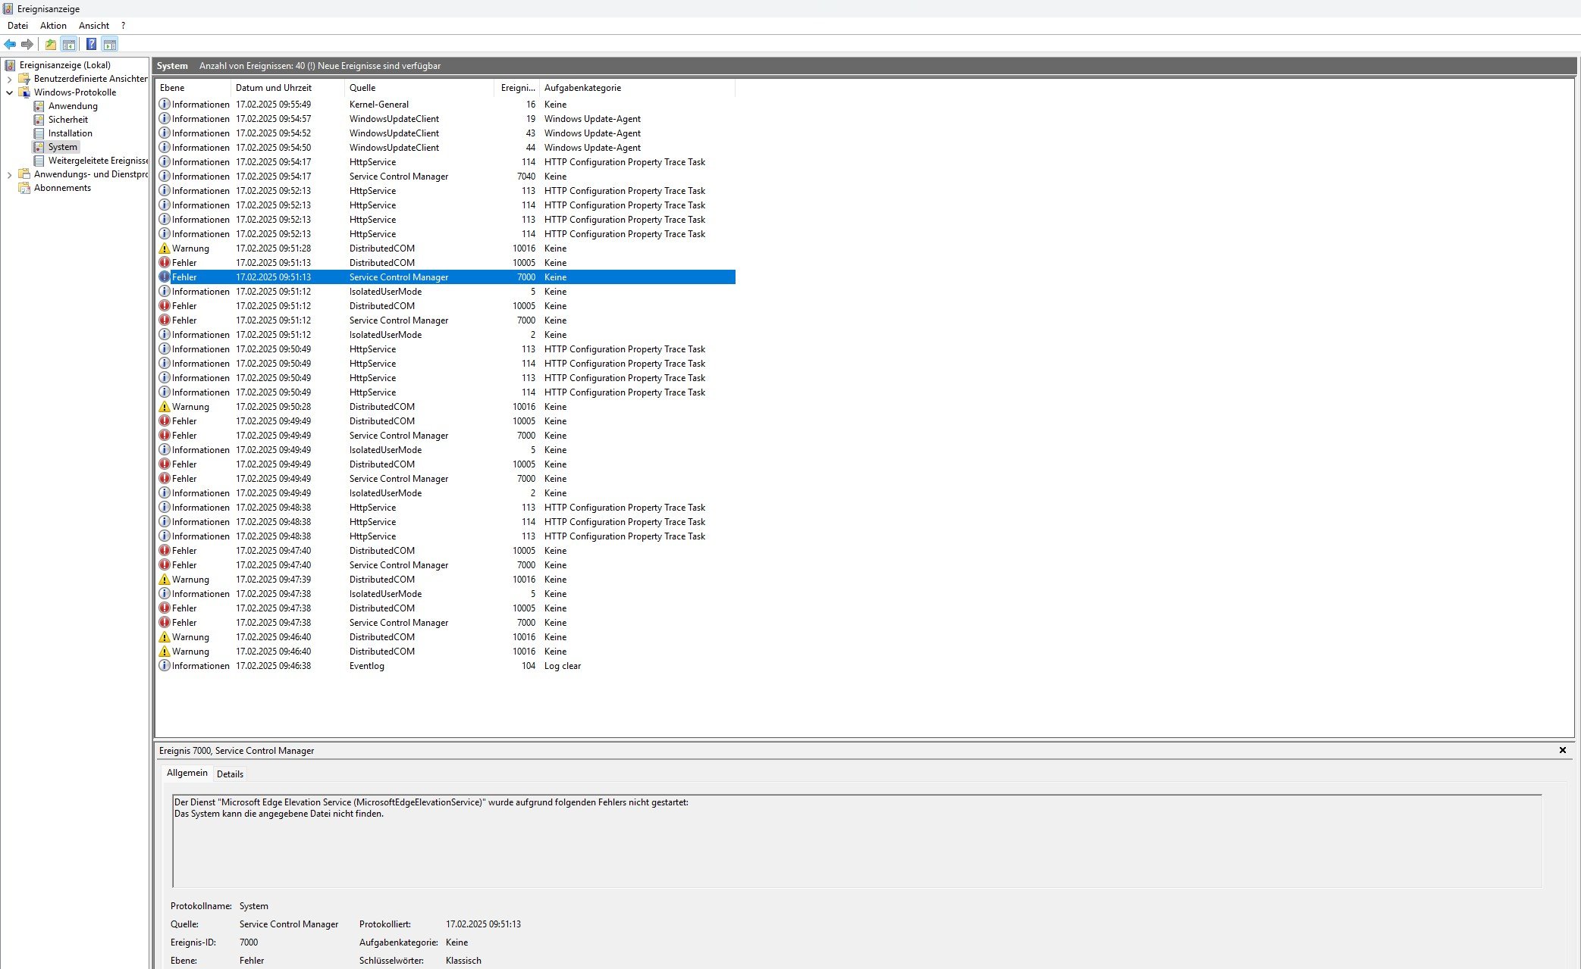Select the Sicherheit log node
1581x969 pixels.
tap(67, 120)
